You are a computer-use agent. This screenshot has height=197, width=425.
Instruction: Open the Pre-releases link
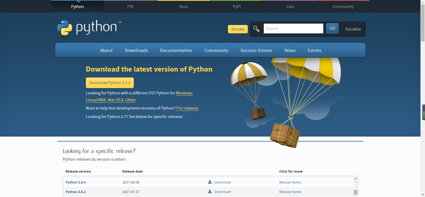coord(187,108)
